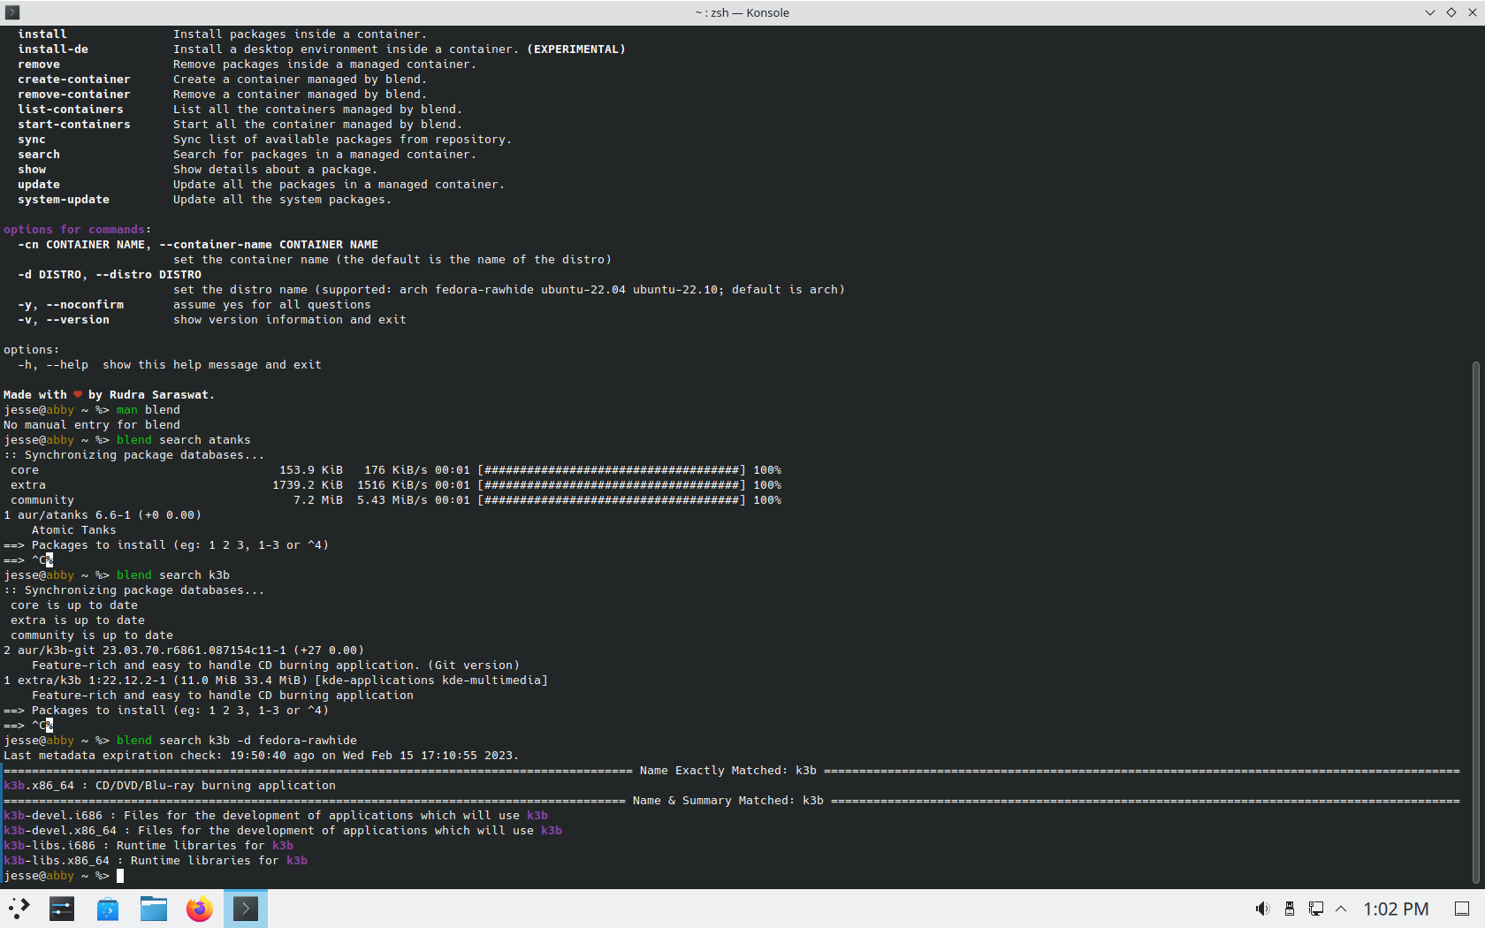Select the Konsole taskbar entry

pyautogui.click(x=246, y=909)
